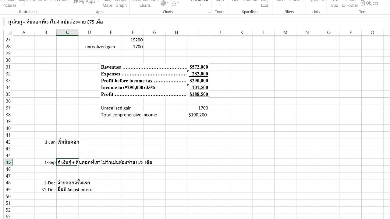Select the row 28 cell with value 1700
The width and height of the screenshot is (390, 219).
point(133,47)
